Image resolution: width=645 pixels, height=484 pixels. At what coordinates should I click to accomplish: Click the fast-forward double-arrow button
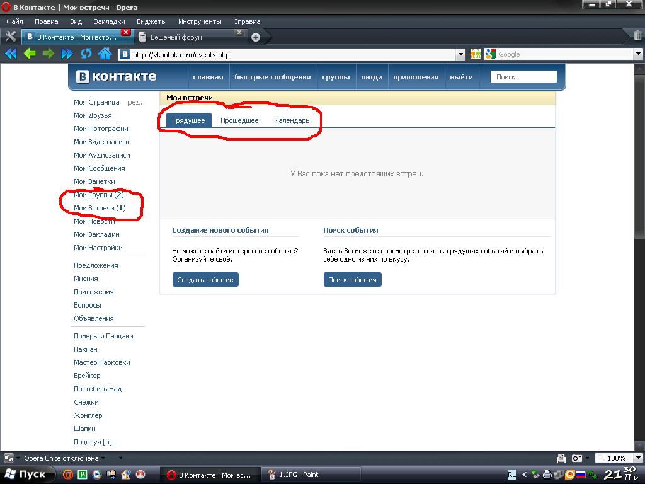[67, 54]
